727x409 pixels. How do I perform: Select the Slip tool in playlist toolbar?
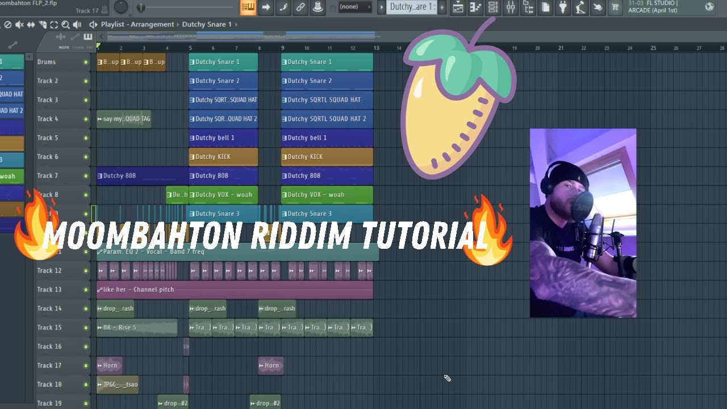pyautogui.click(x=31, y=24)
